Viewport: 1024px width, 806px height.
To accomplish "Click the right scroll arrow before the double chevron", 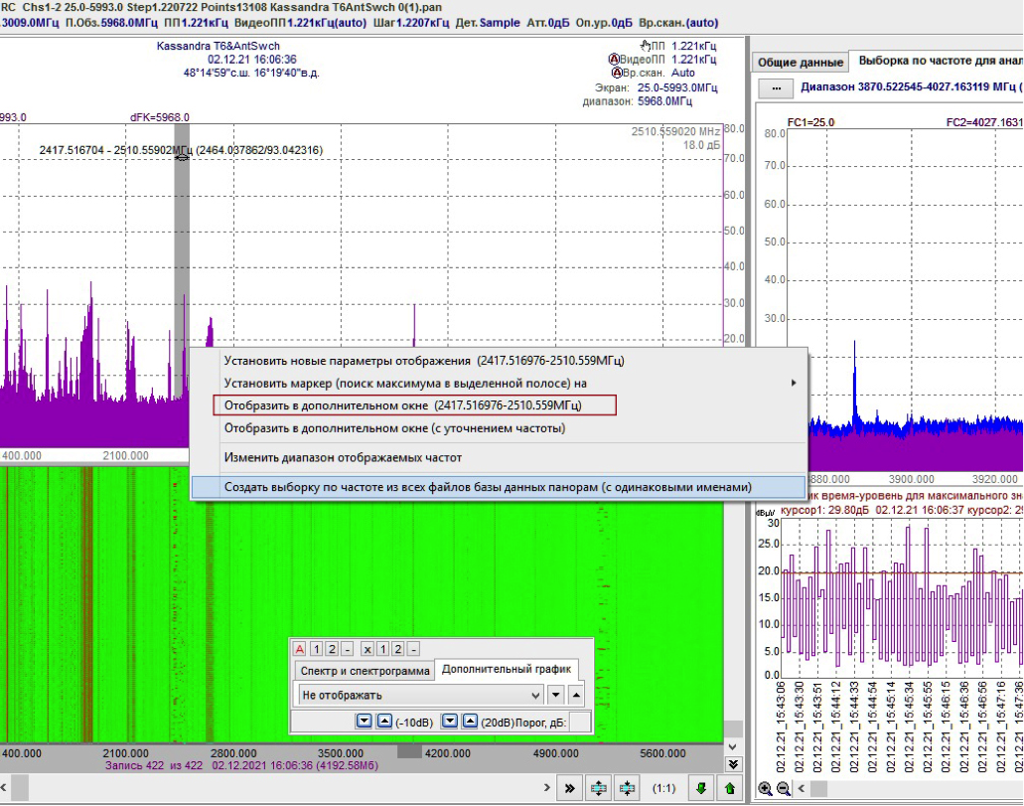I will coord(546,788).
